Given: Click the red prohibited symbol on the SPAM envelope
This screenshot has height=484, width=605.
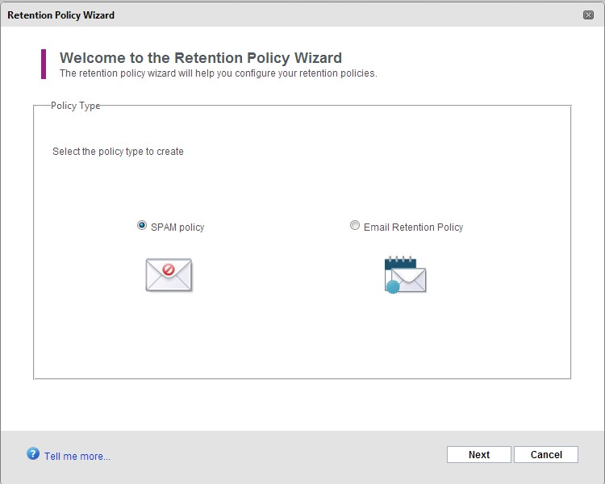Looking at the screenshot, I should (169, 269).
